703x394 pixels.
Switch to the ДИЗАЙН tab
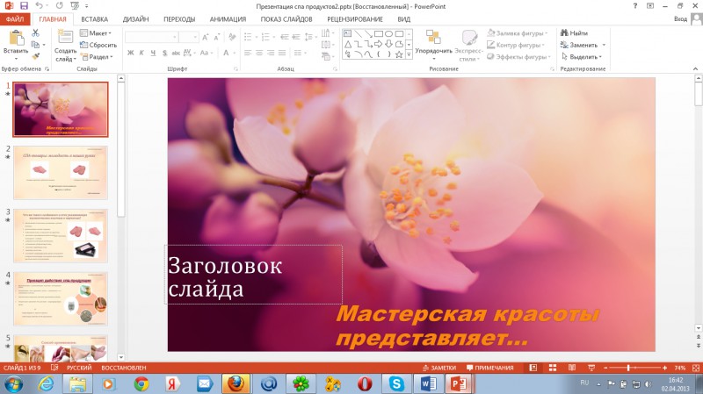[x=135, y=19]
